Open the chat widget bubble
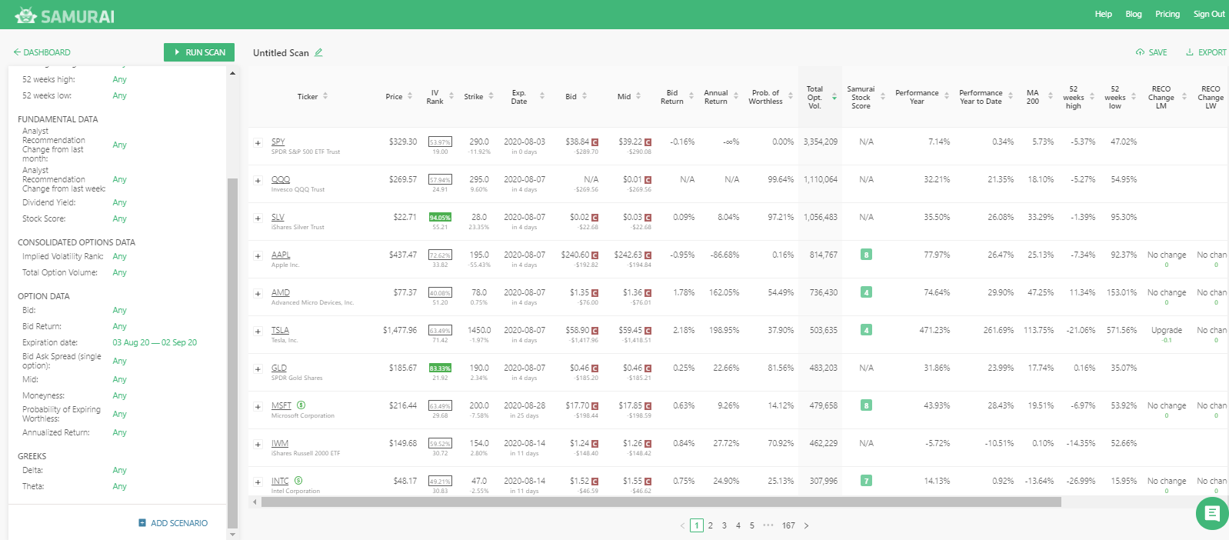Image resolution: width=1229 pixels, height=540 pixels. click(x=1212, y=513)
